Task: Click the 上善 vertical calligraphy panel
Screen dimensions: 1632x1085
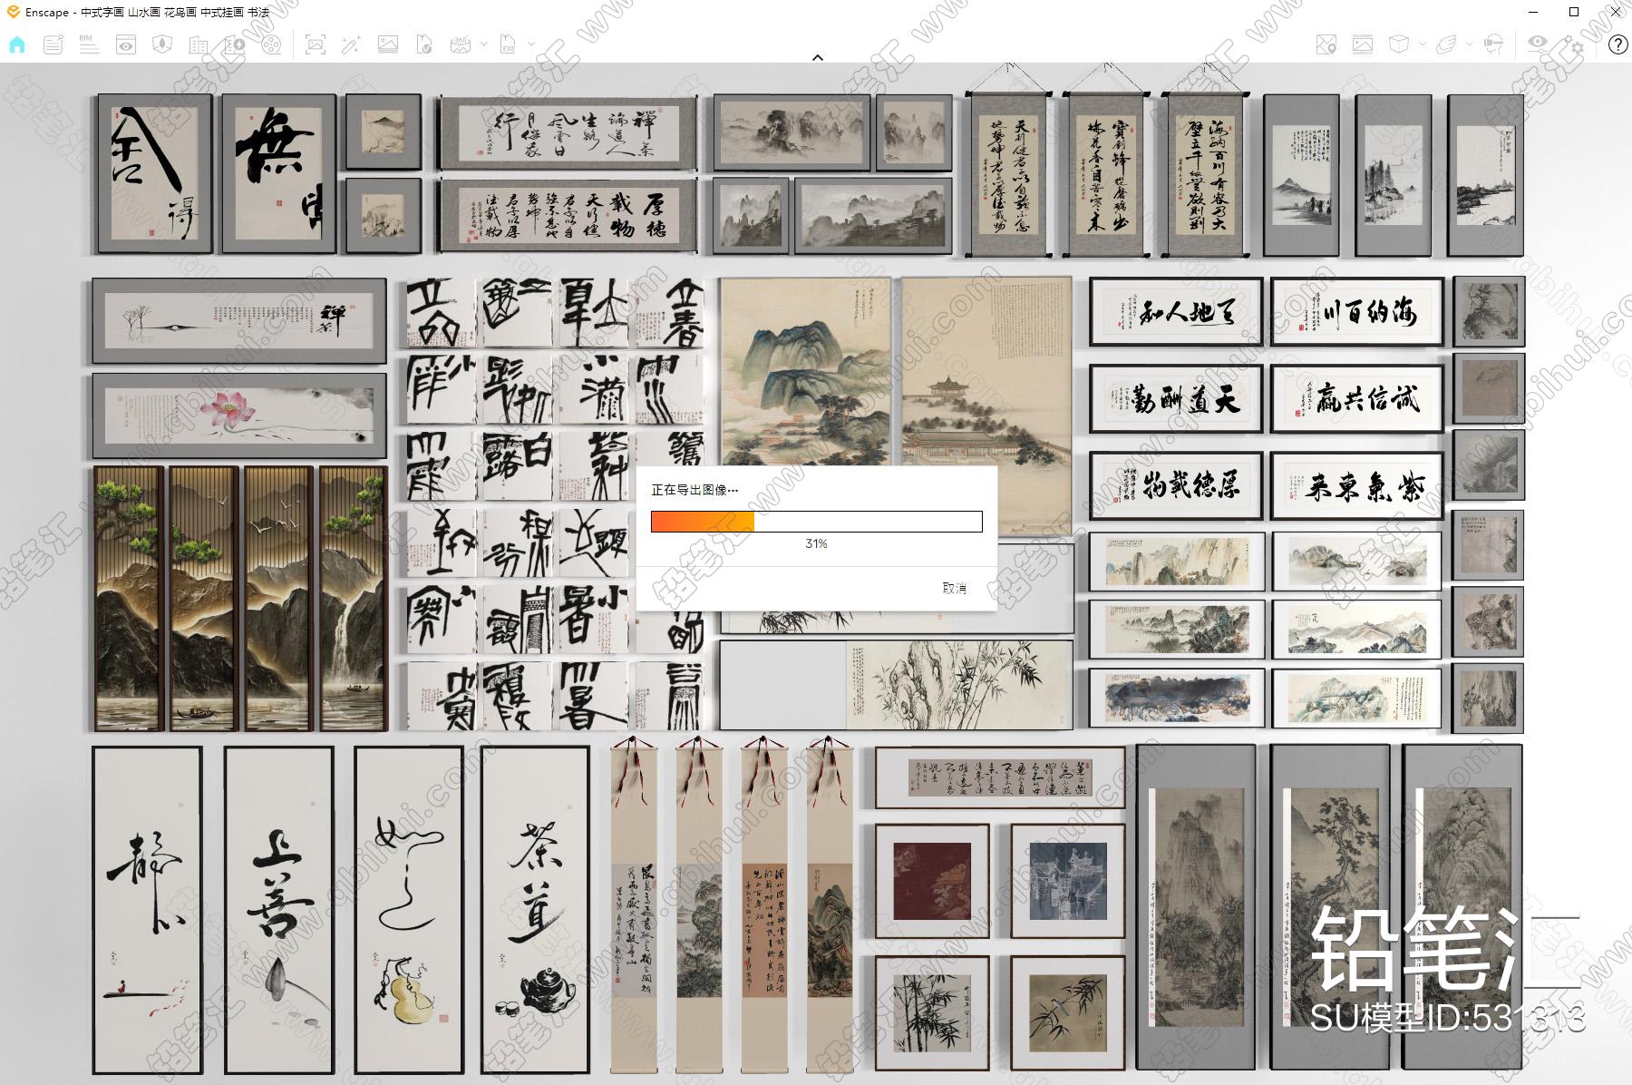Action: point(279,909)
